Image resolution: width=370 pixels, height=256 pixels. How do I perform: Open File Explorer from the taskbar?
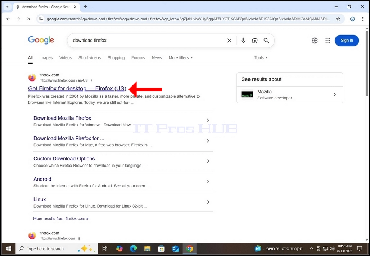148,249
